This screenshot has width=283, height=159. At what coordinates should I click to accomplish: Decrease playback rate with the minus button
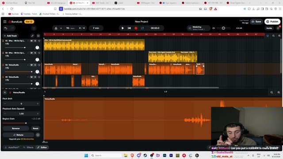(x=5, y=114)
